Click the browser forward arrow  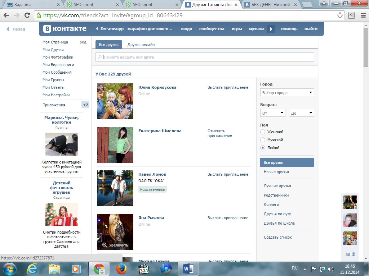pos(17,15)
